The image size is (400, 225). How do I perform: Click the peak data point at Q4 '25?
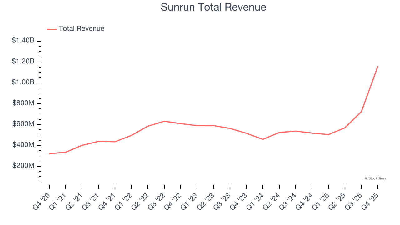(377, 66)
